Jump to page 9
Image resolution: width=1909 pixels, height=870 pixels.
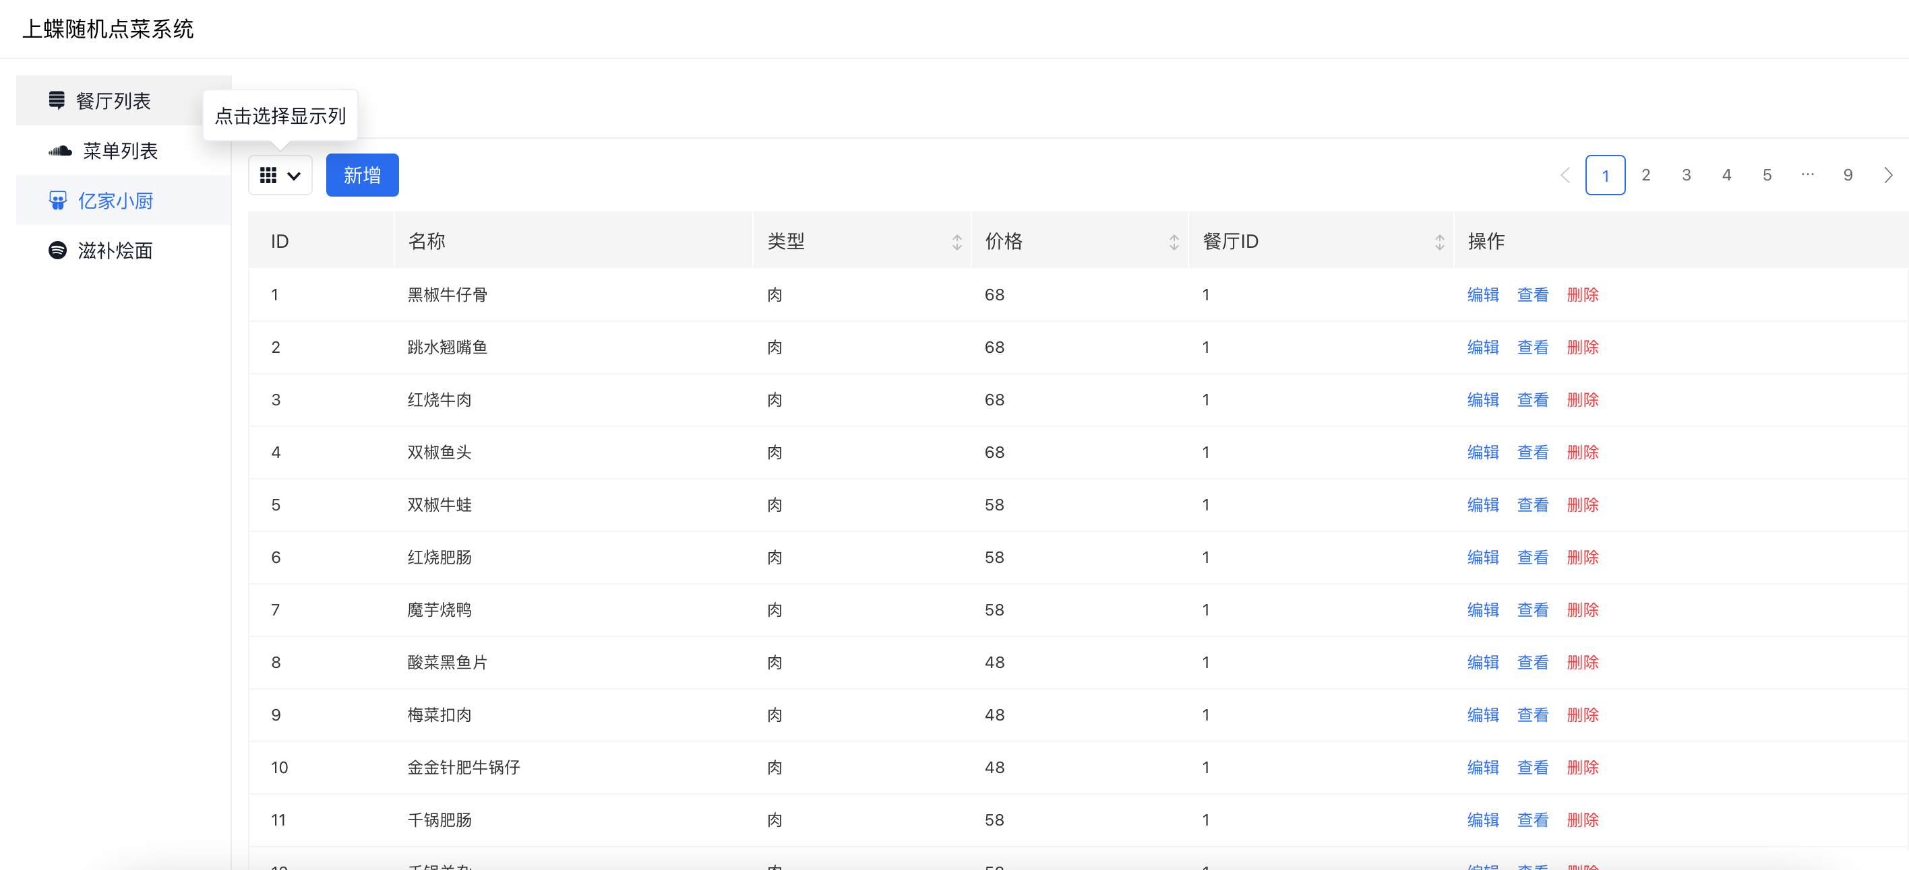pos(1848,176)
